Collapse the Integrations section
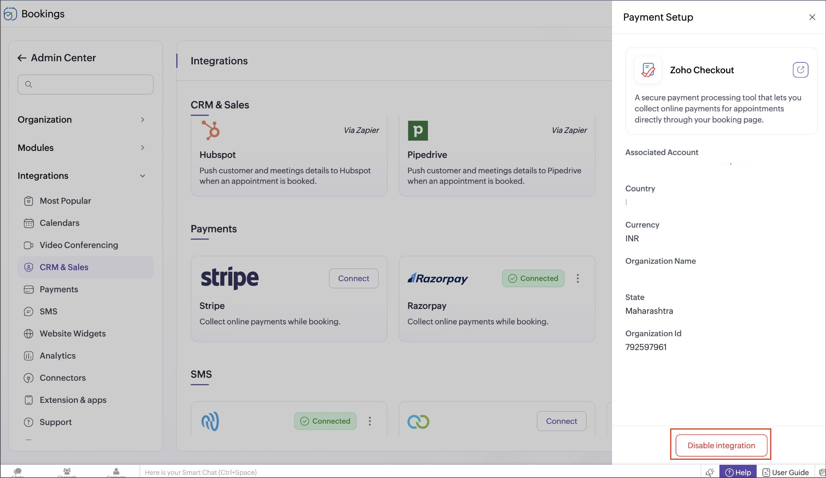This screenshot has height=478, width=826. 143,176
